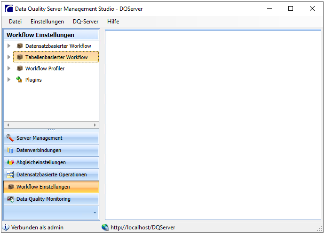Open the Einstellungen menu
This screenshot has height=235, width=325.
point(47,22)
